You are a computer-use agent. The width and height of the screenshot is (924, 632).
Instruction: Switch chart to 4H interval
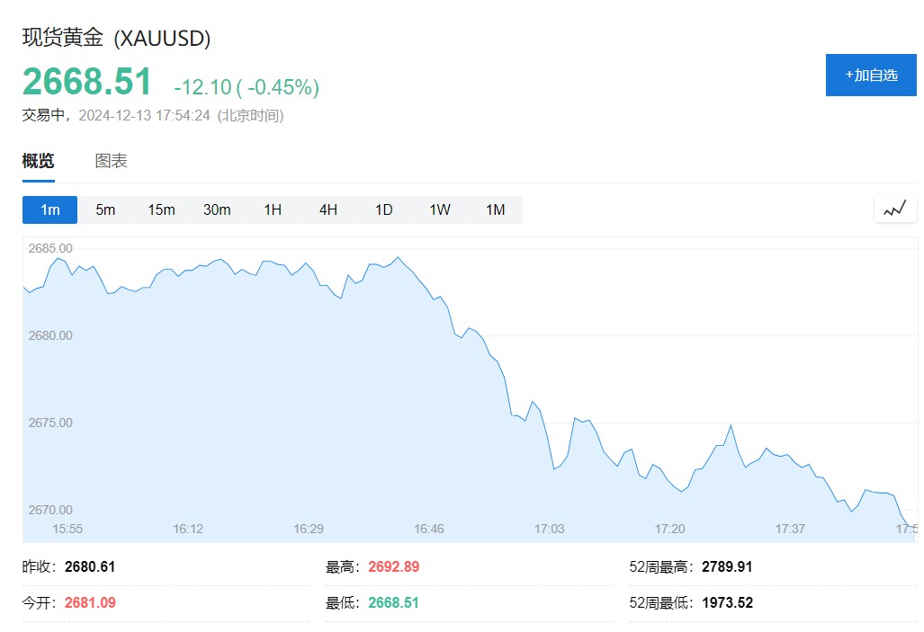[x=328, y=209]
